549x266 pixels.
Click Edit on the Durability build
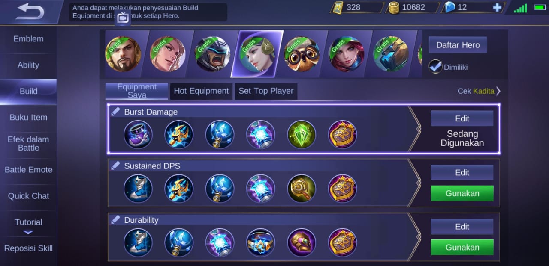pos(462,227)
